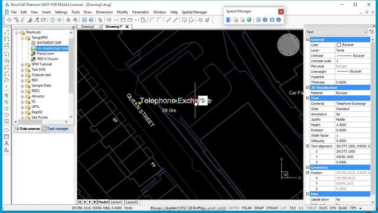
Task: Click the Array tool grid icon
Action: coord(84,20)
